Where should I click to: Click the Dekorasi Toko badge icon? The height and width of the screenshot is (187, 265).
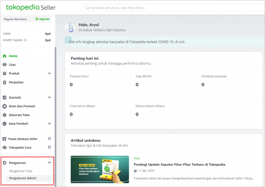coord(5,115)
